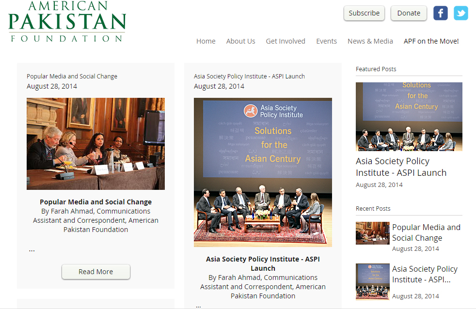
Task: Select APF on the Move! tab
Action: 431,41
